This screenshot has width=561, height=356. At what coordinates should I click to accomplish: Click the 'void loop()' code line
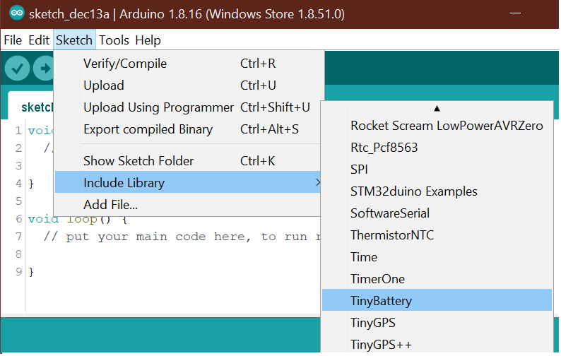click(77, 219)
